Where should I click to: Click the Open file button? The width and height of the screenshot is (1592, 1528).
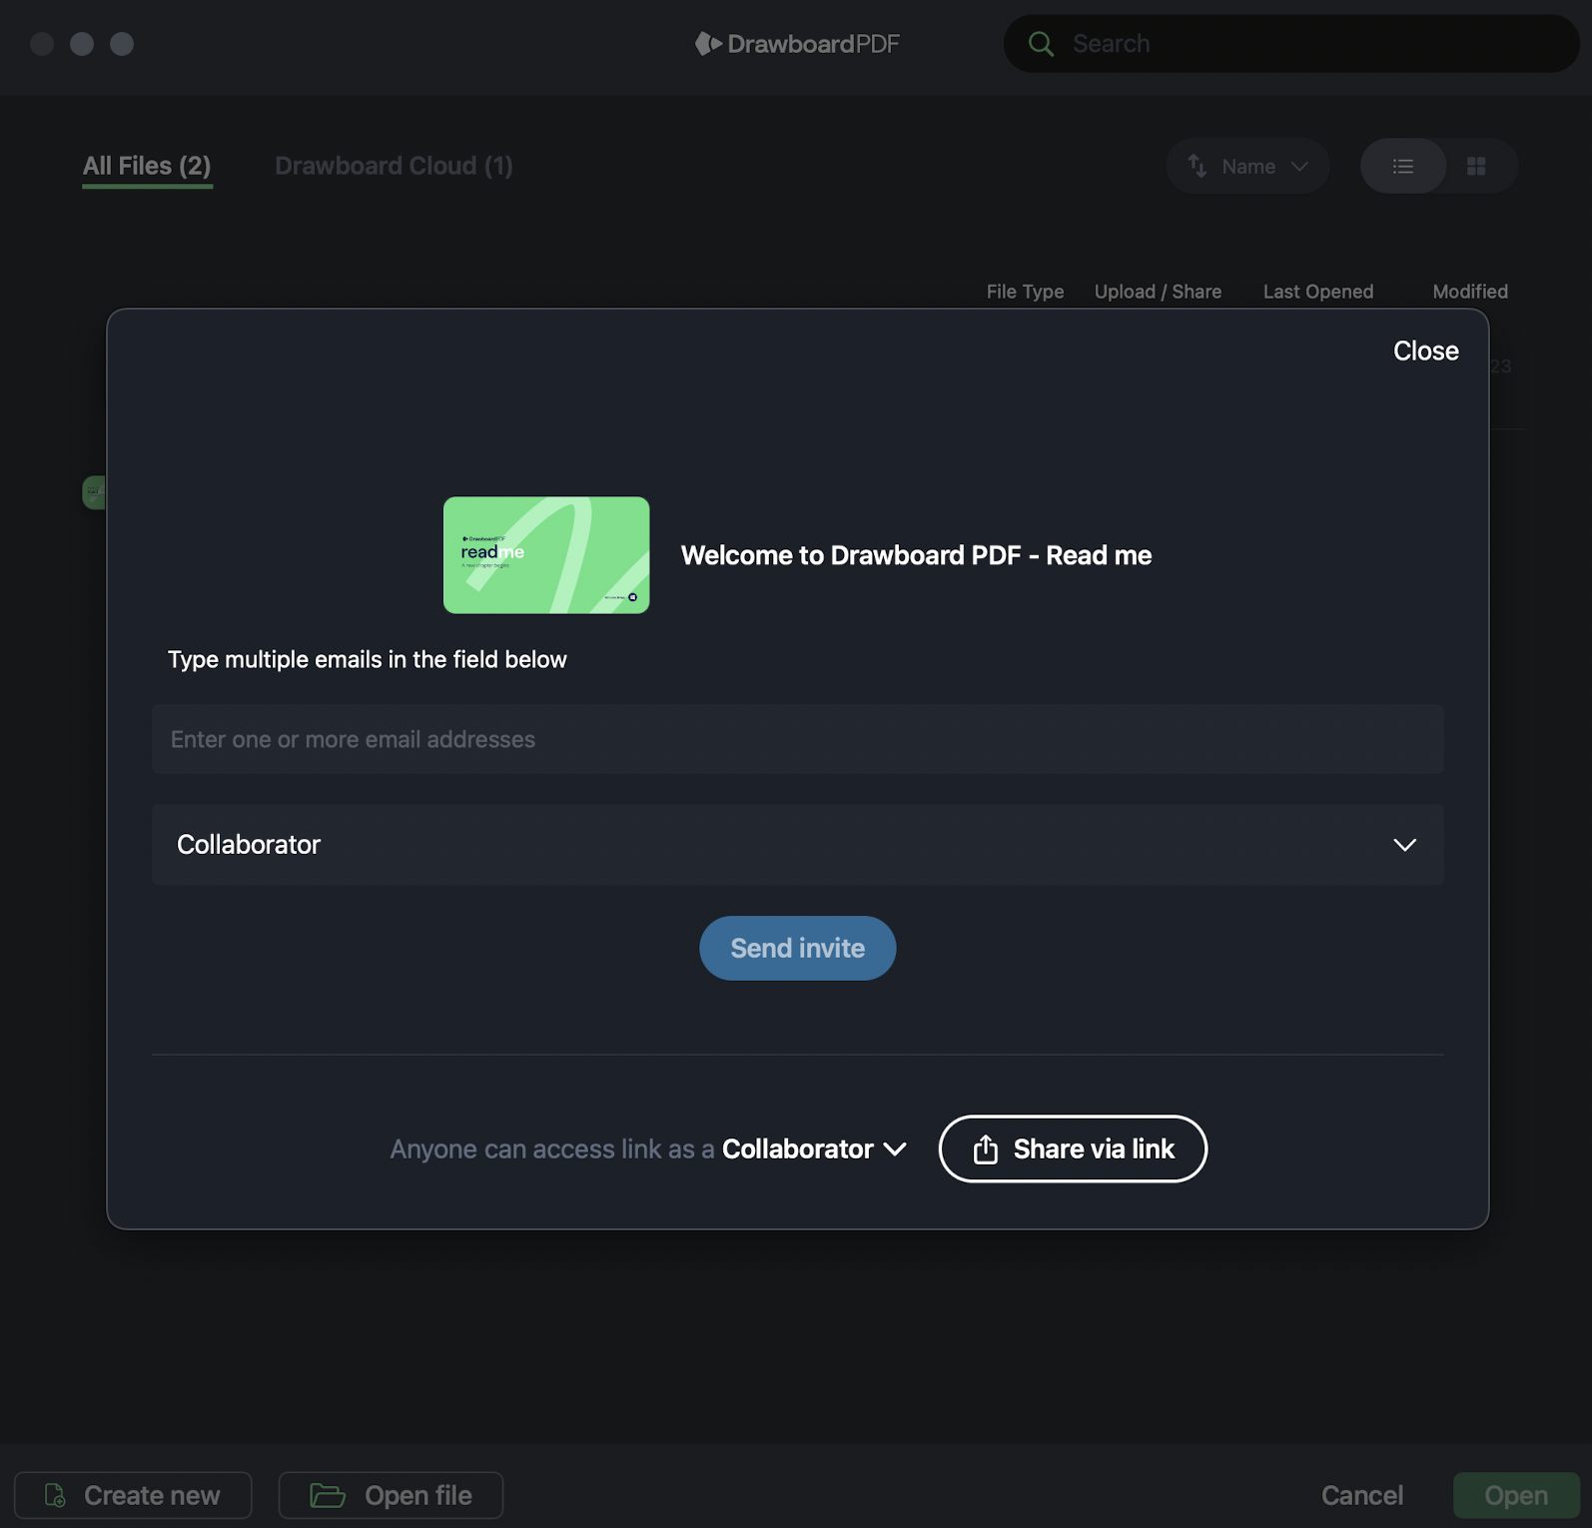[391, 1495]
